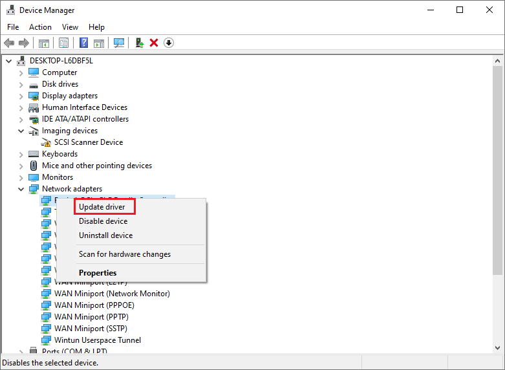Expand the Disk drives category
The height and width of the screenshot is (370, 505).
coord(21,84)
